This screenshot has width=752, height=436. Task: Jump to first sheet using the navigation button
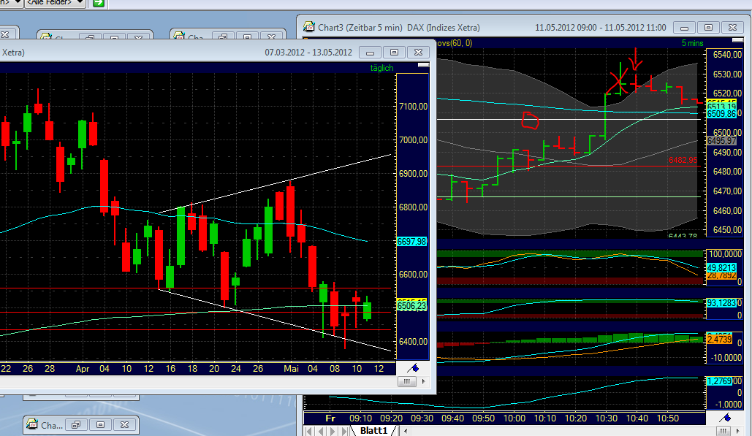click(x=308, y=430)
